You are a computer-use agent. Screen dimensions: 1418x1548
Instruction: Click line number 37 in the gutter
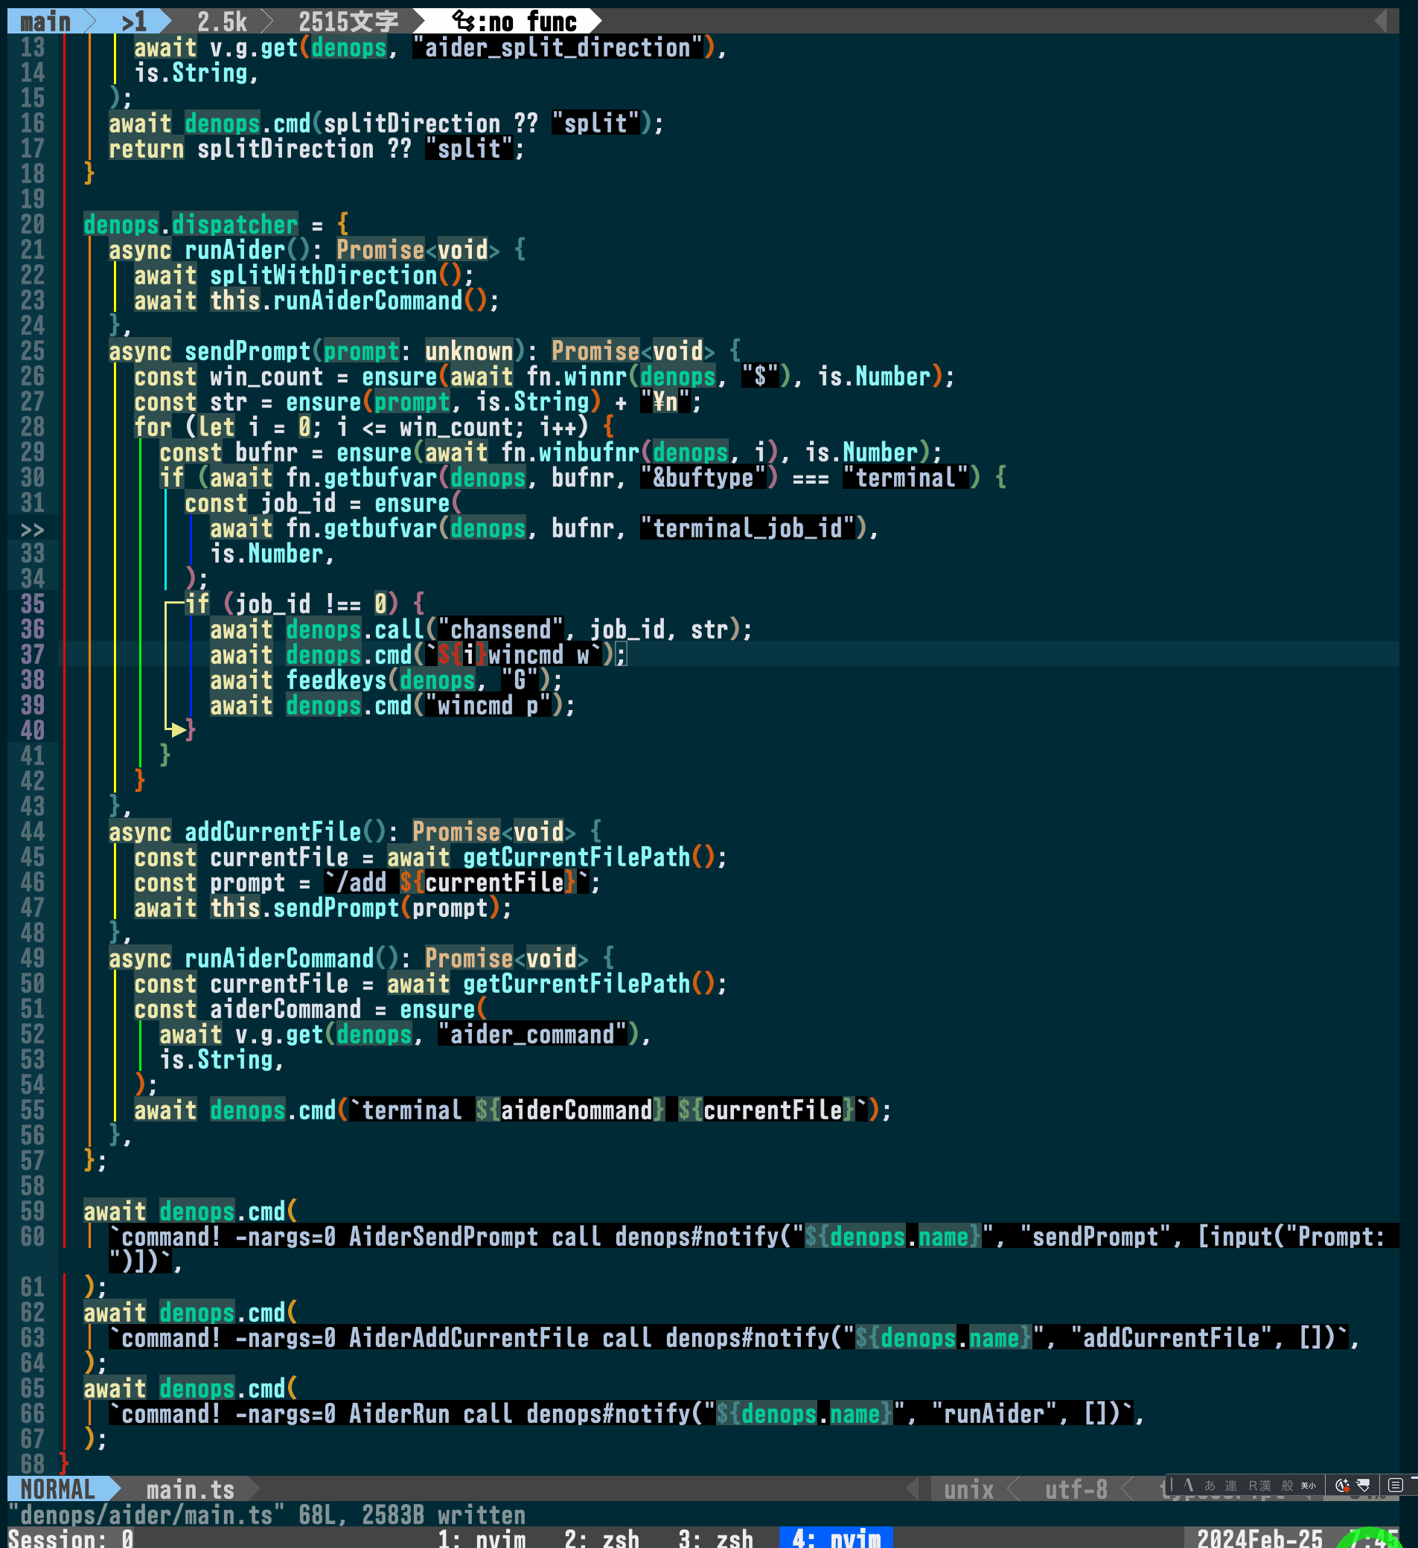coord(32,654)
